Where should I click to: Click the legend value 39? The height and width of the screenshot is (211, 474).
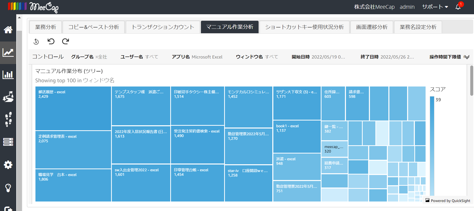click(x=438, y=100)
